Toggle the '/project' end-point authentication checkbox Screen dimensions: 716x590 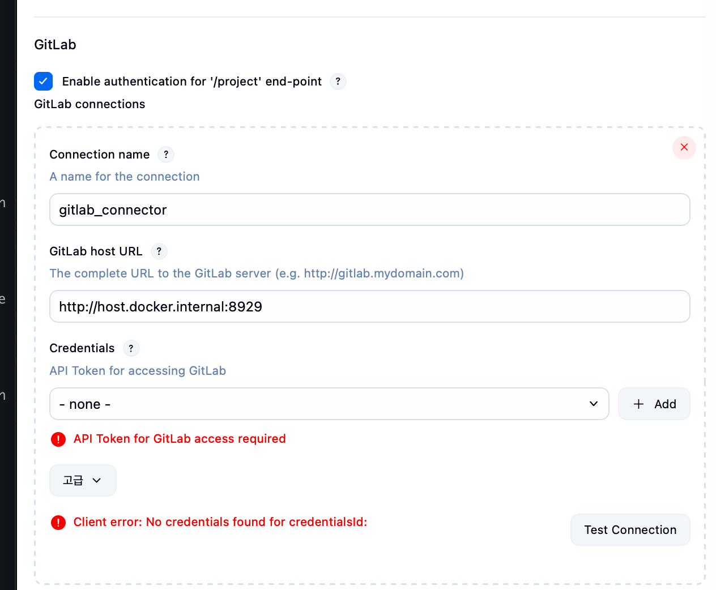tap(44, 82)
